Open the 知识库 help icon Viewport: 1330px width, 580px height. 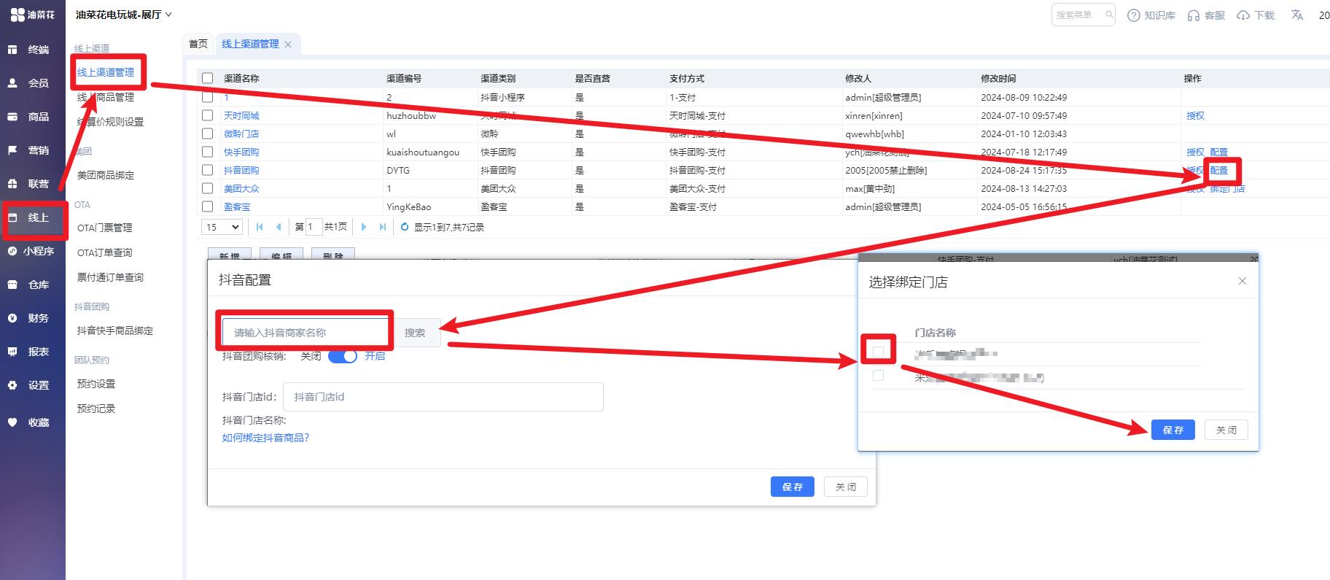tap(1133, 15)
